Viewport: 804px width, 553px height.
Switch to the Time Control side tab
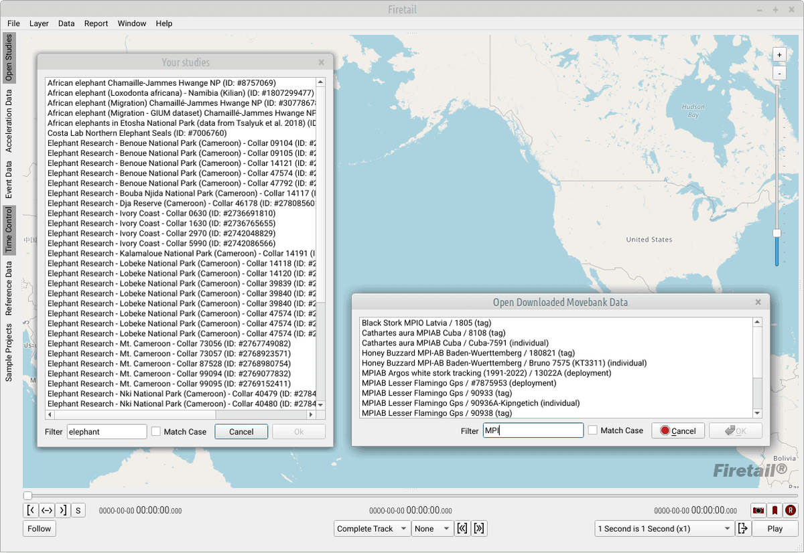point(9,230)
